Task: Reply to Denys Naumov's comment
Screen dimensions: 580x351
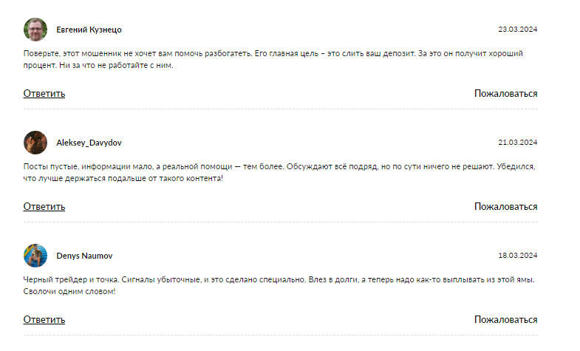Action: [44, 319]
